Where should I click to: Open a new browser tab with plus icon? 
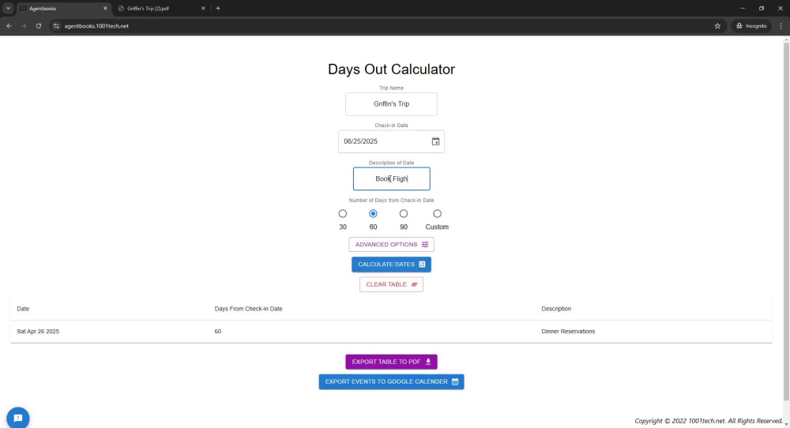(x=218, y=8)
